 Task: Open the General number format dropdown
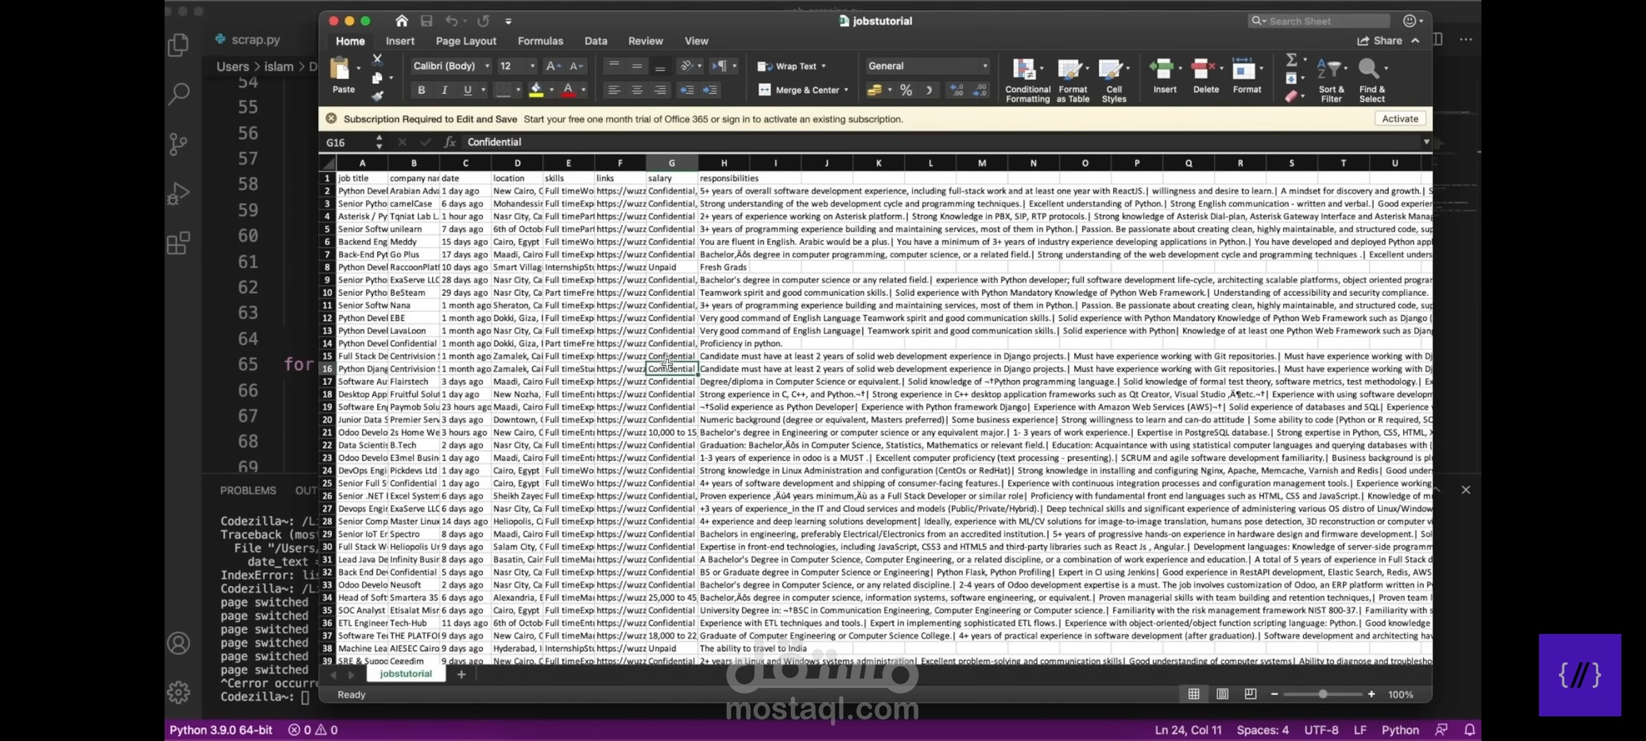pos(985,66)
